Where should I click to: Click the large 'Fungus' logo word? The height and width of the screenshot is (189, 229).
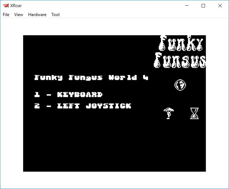pyautogui.click(x=180, y=60)
